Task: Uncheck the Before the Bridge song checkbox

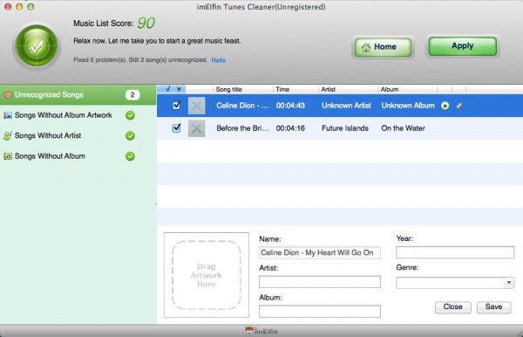Action: point(176,128)
